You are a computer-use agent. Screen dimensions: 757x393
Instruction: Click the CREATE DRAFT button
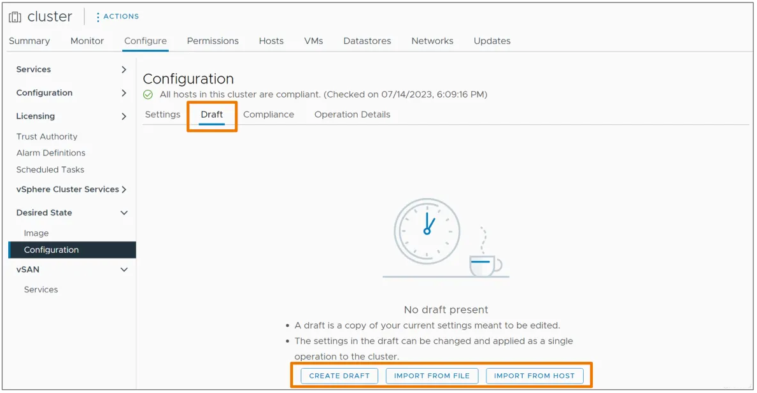point(339,376)
